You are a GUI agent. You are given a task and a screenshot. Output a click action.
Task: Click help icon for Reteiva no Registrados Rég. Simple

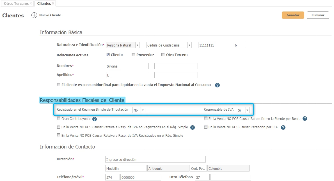click(193, 127)
